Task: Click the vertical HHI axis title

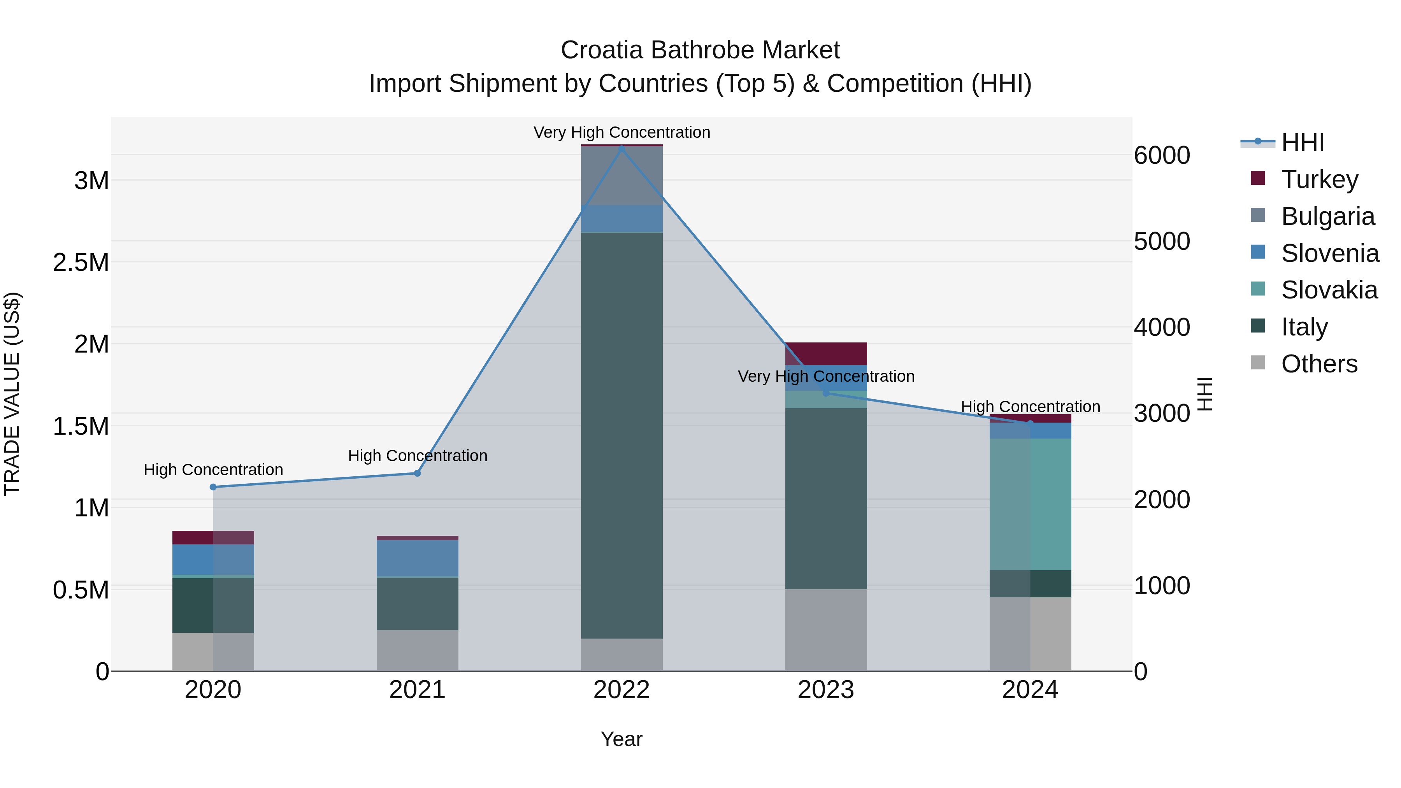Action: (1205, 394)
